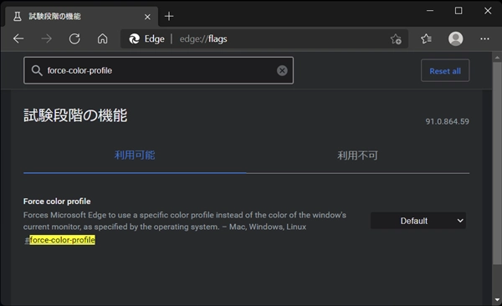
Task: Open the Force color profile Default dropdown
Action: 418,221
